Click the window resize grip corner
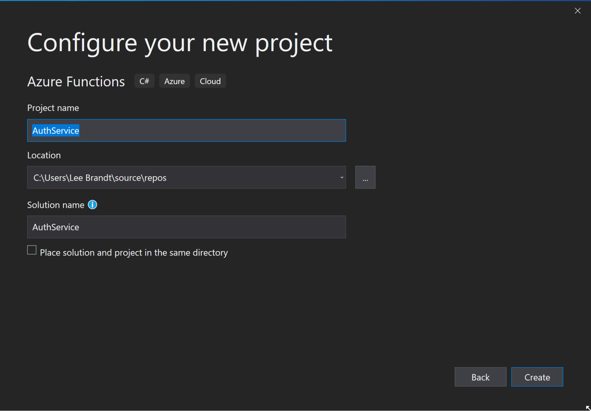Viewport: 591px width, 411px height. tap(587, 408)
